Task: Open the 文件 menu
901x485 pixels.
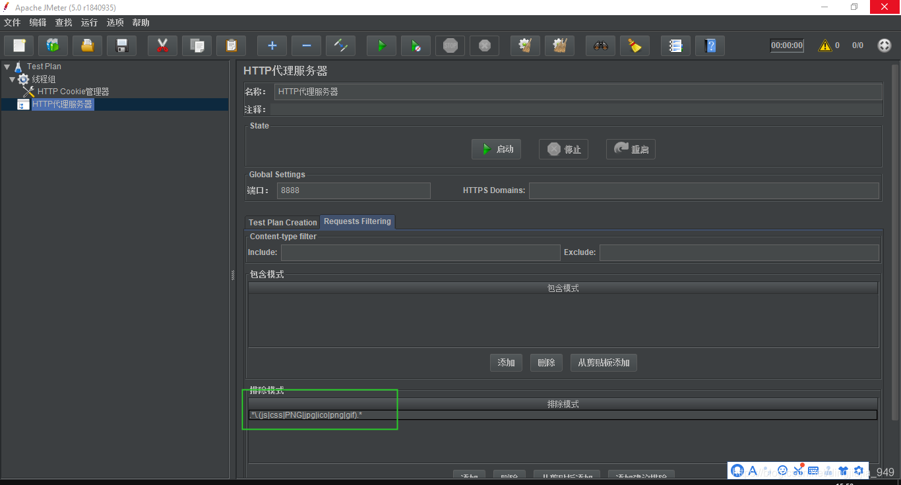Action: click(13, 22)
